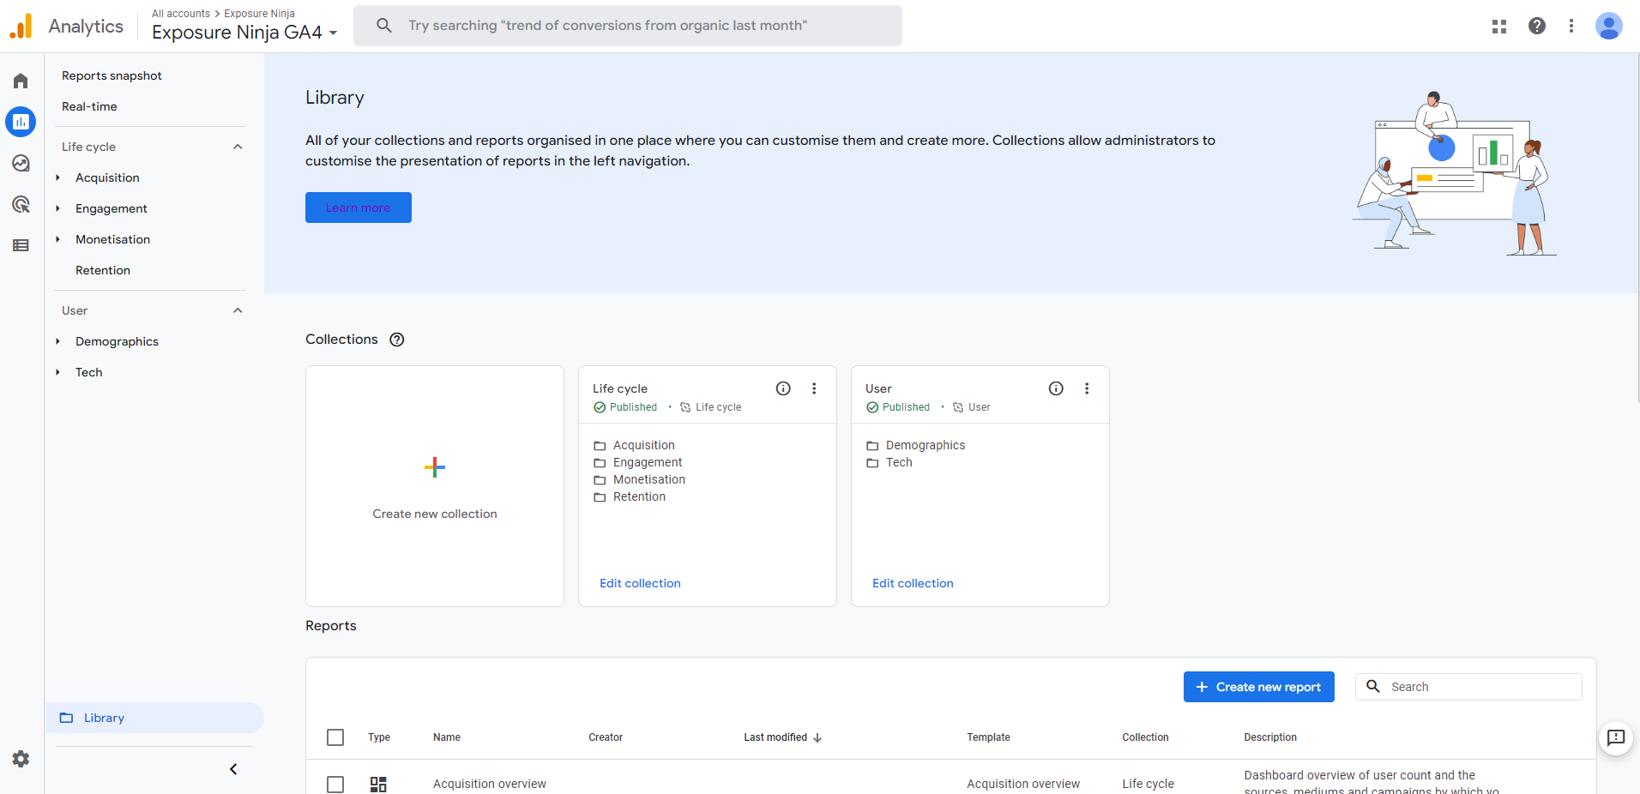Screen dimensions: 1640x794
Task: Click the feedback icon at right edge
Action: click(1616, 737)
